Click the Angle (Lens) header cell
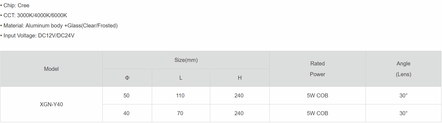442x123 pixels. 403,69
